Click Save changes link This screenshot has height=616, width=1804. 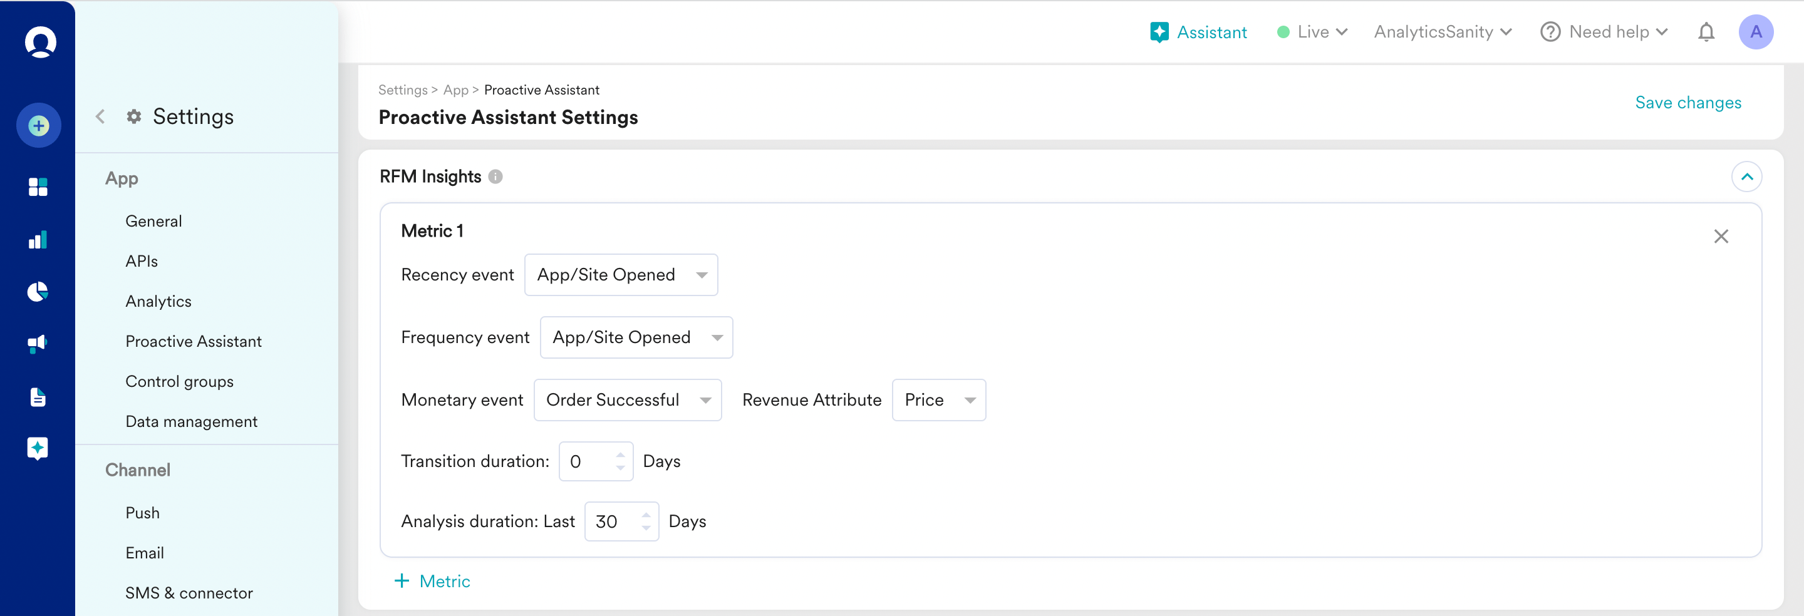pos(1687,103)
